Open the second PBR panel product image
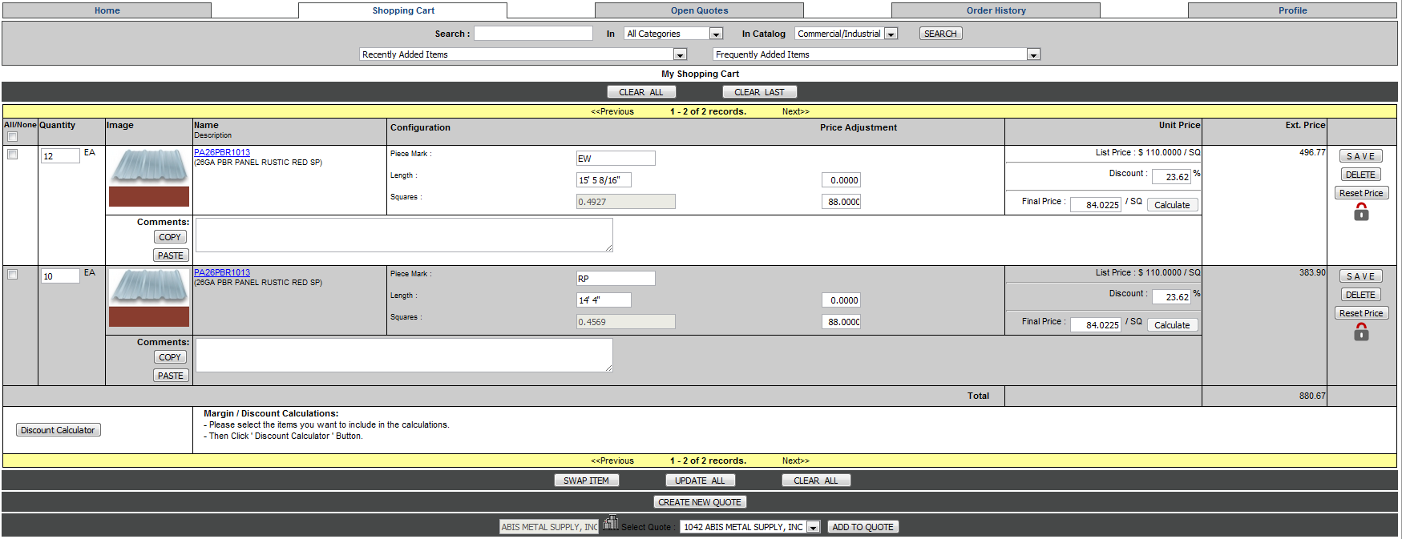The image size is (1402, 539). tap(149, 286)
